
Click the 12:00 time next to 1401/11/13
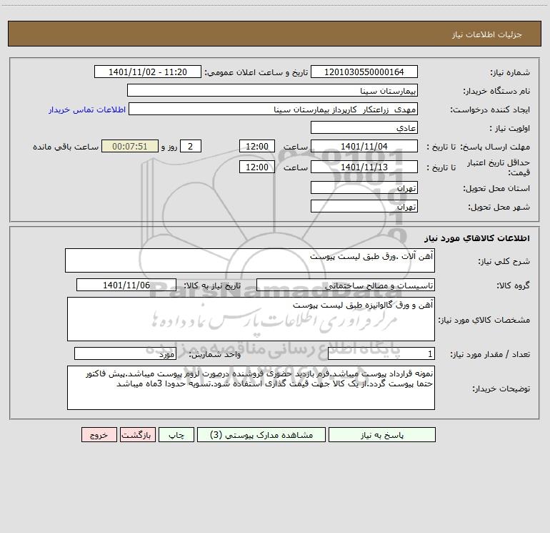point(256,167)
